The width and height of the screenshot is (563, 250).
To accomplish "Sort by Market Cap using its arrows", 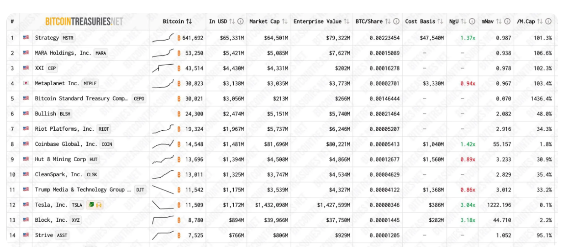I will (x=284, y=21).
